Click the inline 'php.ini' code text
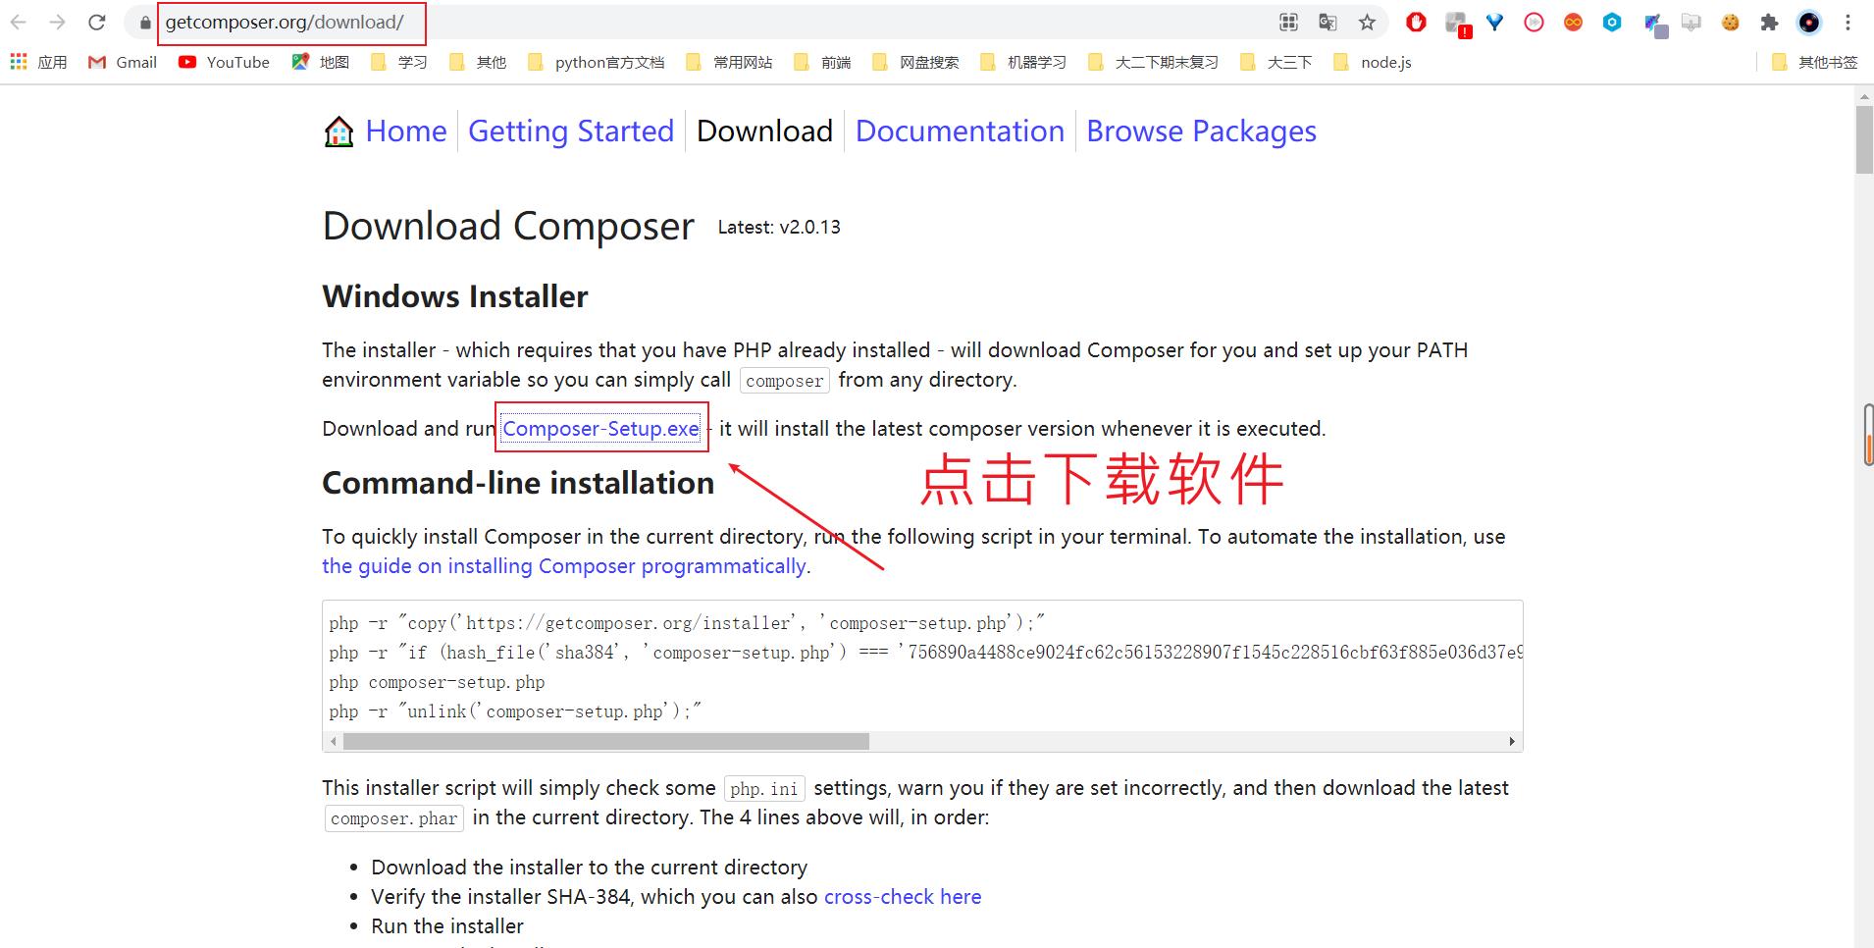The width and height of the screenshot is (1874, 948). coord(764,789)
